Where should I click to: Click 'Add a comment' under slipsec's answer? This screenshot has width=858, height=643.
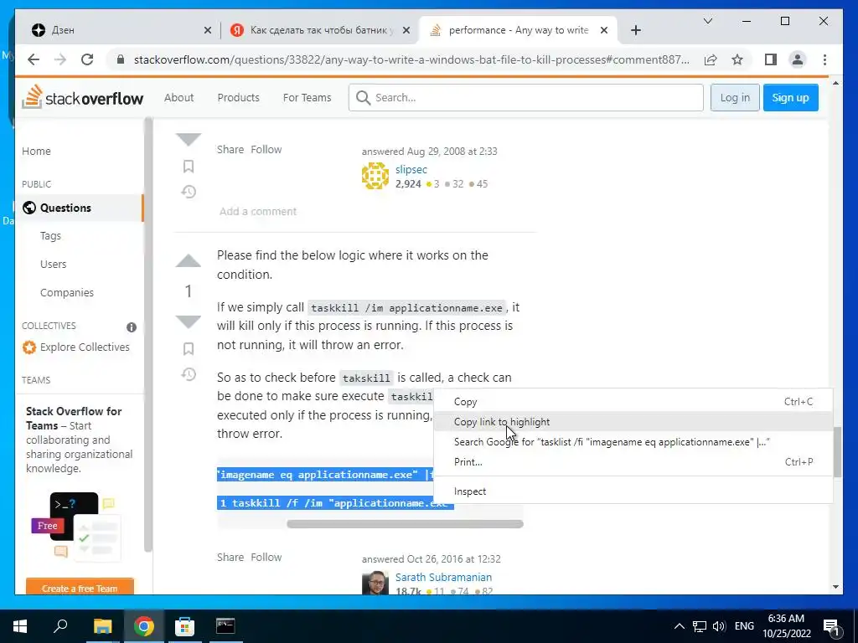coord(258,211)
